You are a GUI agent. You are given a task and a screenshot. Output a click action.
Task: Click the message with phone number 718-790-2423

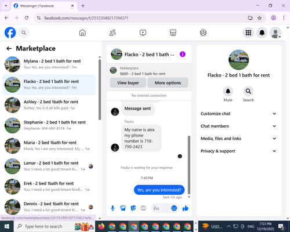142,138
